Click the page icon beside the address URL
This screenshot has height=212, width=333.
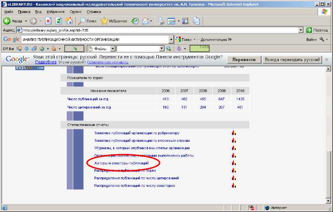click(x=19, y=30)
